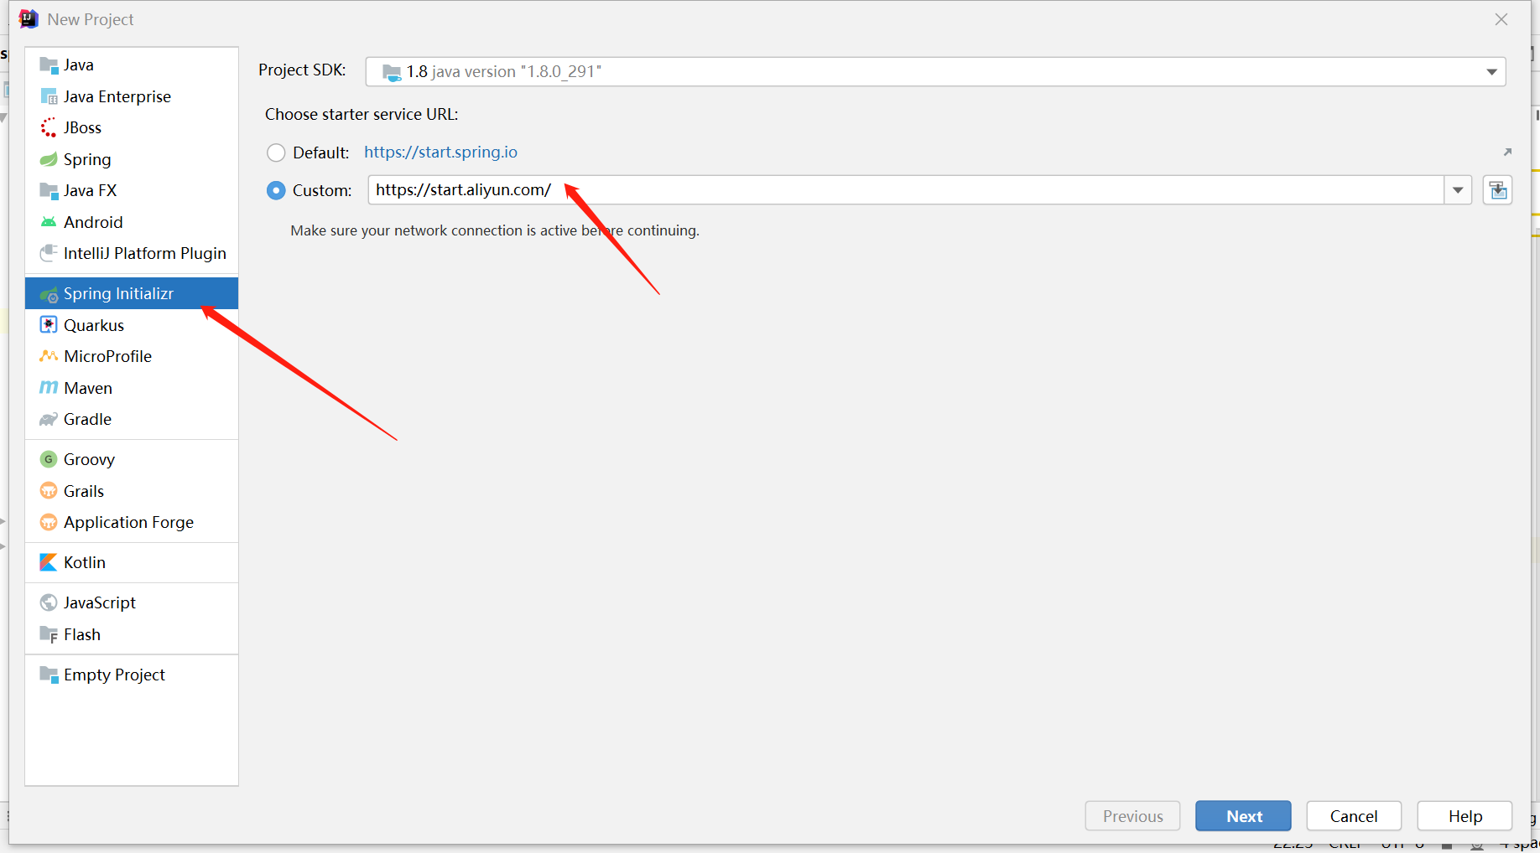Click the Application Forge icon

[x=49, y=523]
